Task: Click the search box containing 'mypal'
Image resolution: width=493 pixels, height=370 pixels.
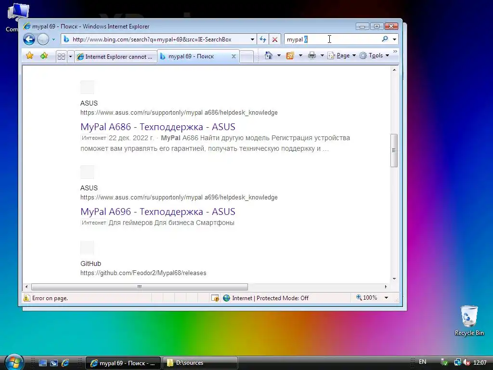Action: click(332, 40)
